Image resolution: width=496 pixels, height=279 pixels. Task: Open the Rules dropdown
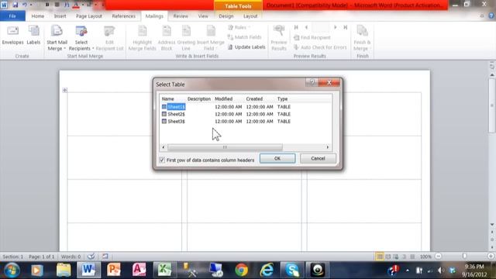[x=239, y=28]
